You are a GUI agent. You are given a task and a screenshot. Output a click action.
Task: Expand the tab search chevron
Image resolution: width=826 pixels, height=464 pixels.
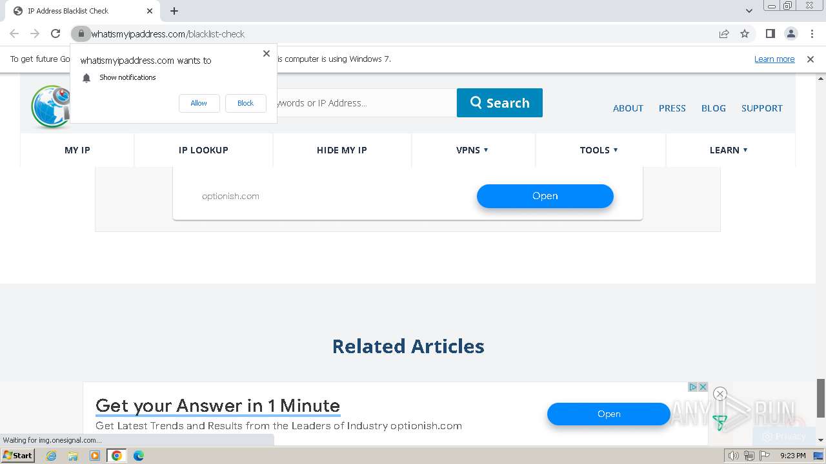coord(749,11)
